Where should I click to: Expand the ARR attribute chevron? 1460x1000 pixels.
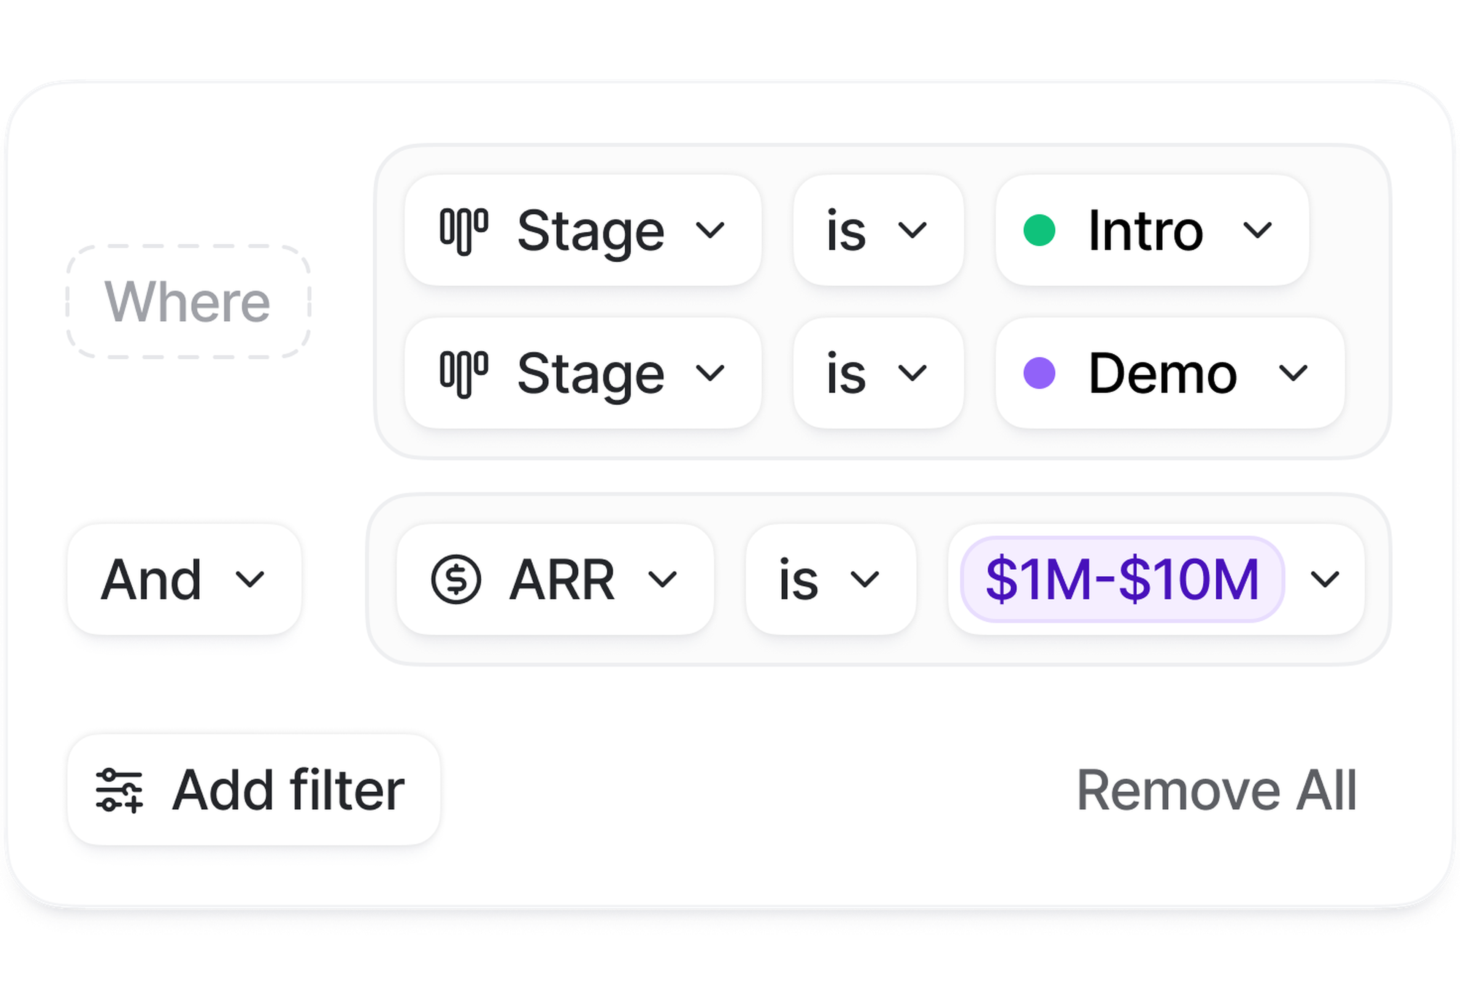662,579
